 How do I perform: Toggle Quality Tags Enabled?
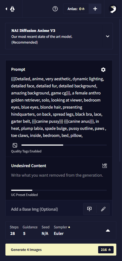26,151
